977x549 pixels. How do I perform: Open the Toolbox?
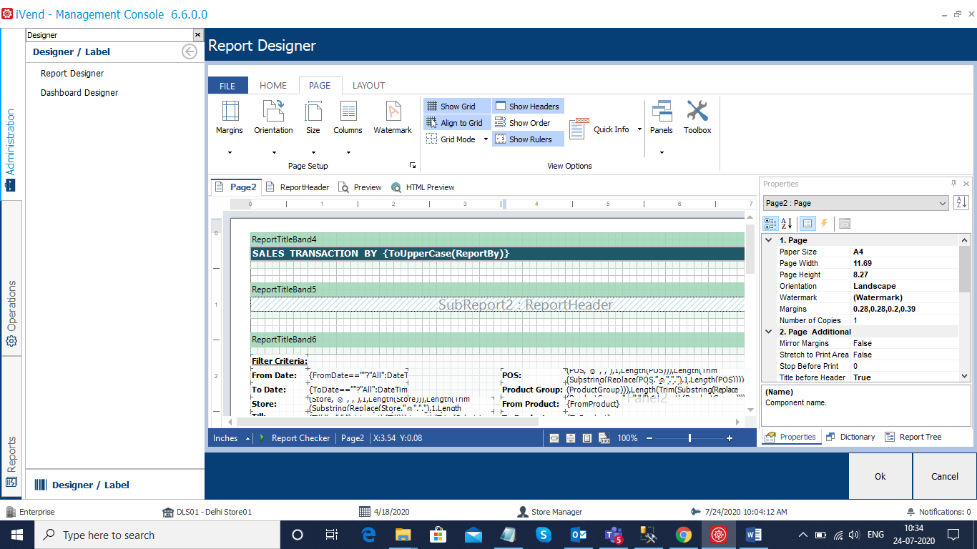tap(697, 112)
